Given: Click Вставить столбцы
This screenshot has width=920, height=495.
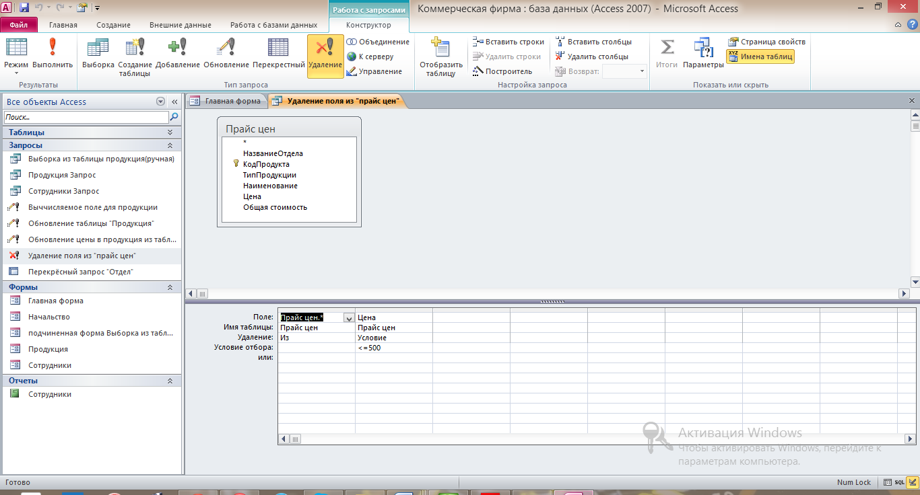Looking at the screenshot, I should (x=593, y=42).
